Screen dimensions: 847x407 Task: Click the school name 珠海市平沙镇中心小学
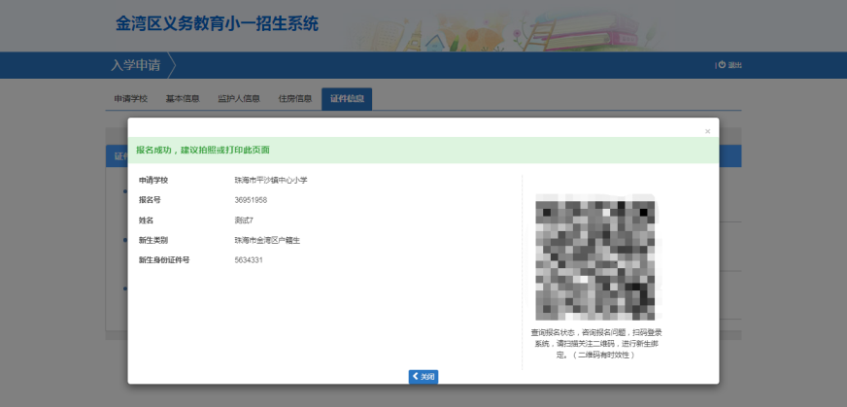pos(270,180)
